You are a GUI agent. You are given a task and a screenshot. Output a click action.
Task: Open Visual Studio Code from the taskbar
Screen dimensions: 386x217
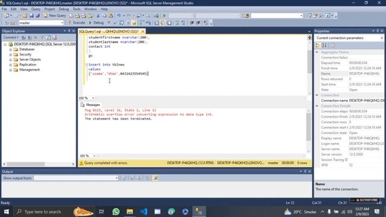pyautogui.click(x=144, y=212)
